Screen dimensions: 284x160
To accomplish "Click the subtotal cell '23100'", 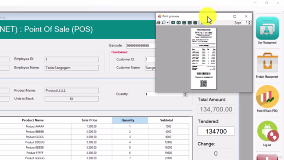I will click(x=168, y=158).
